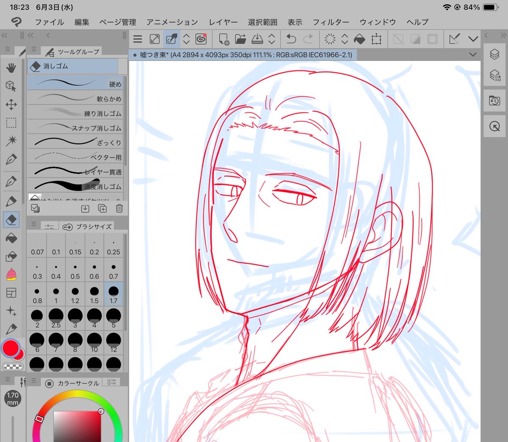Select the 軟らかめ eraser sub tool
The width and height of the screenshot is (508, 442).
(75, 98)
